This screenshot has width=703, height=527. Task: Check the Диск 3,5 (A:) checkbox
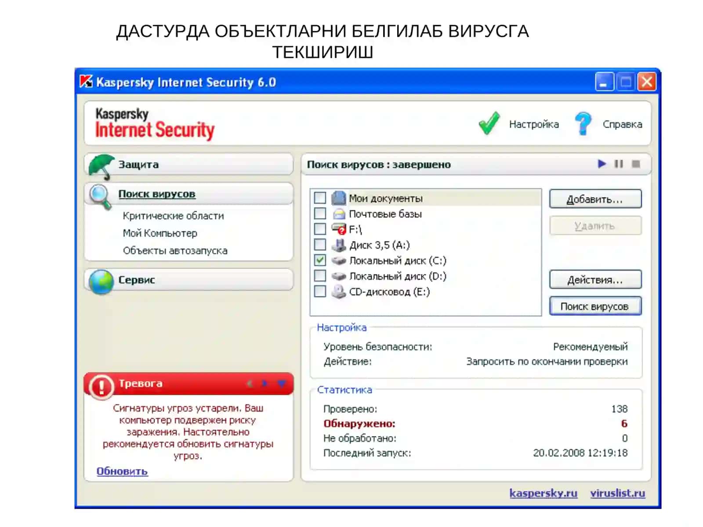tap(320, 244)
